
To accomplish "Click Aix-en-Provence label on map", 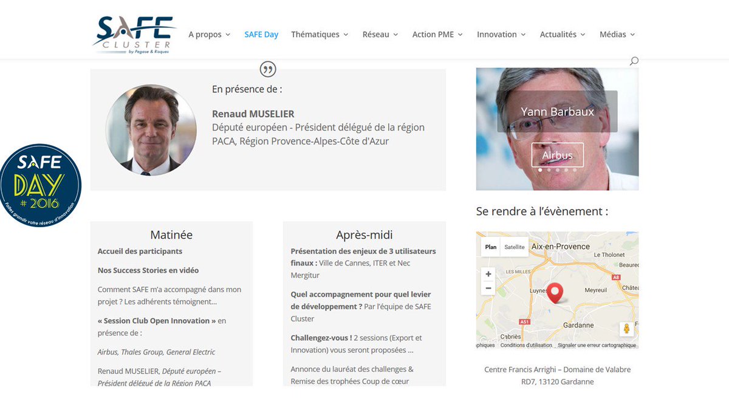I will coord(560,247).
